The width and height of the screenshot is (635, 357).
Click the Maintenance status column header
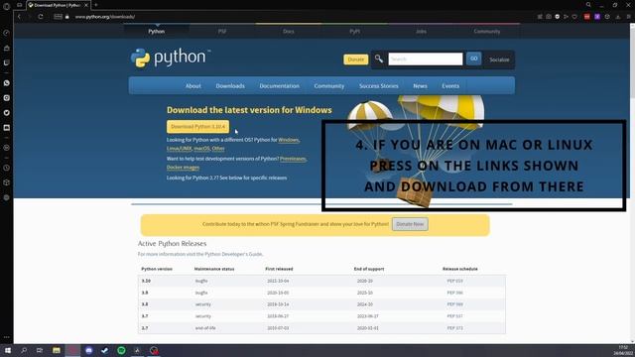click(x=214, y=269)
